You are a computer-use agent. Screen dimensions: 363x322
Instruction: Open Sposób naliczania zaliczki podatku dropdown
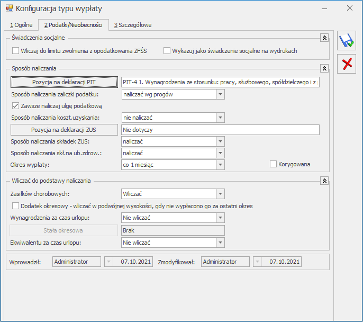click(x=221, y=94)
